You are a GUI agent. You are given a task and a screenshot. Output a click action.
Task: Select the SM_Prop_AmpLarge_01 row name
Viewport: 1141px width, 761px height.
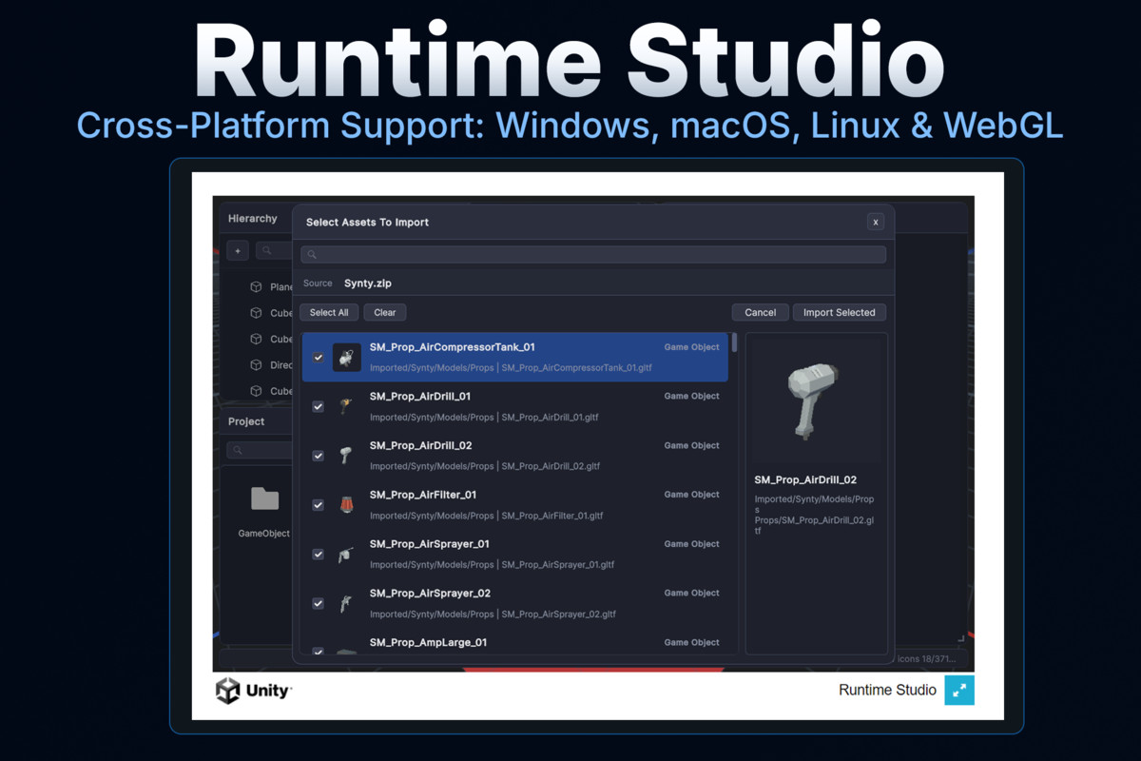[429, 643]
